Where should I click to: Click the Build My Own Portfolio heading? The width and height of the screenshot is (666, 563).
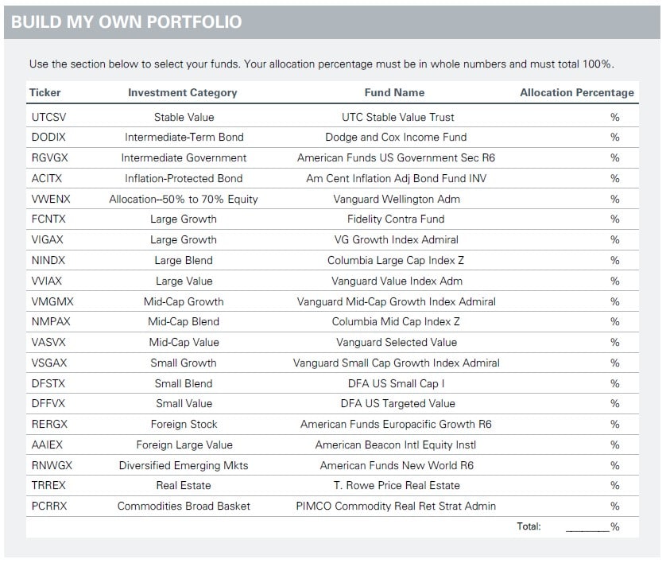[127, 21]
